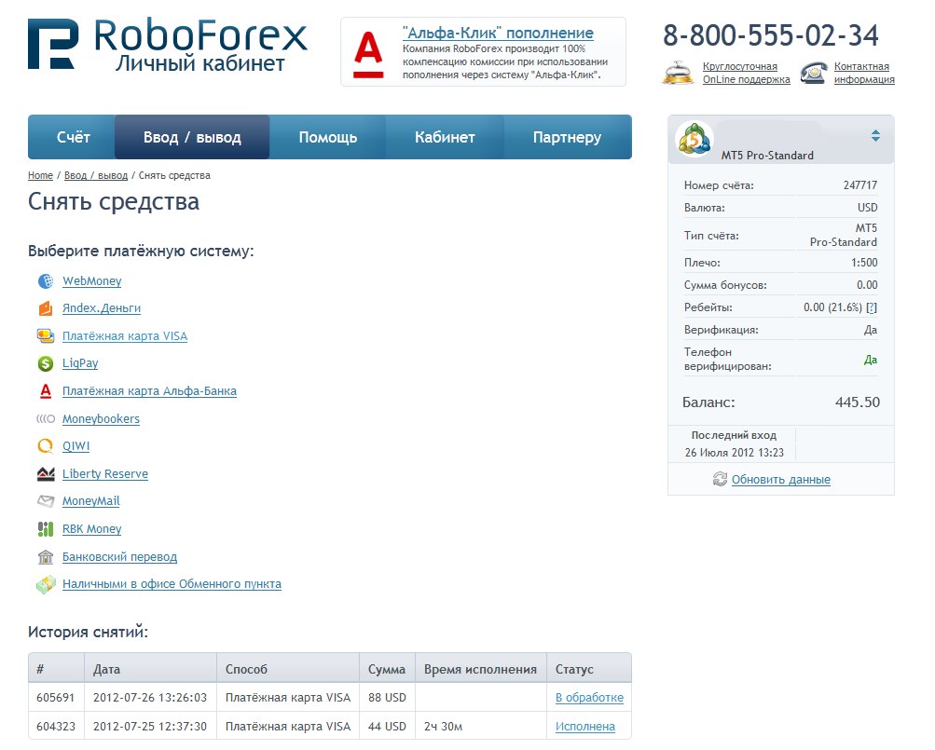Select MoneyMail payment link
This screenshot has height=750, width=935.
90,501
